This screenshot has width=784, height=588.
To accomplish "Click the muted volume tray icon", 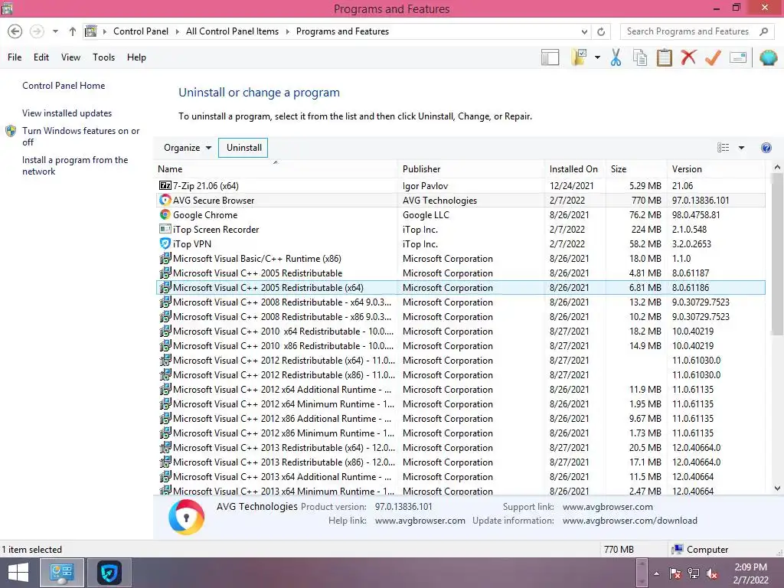I will (x=711, y=573).
